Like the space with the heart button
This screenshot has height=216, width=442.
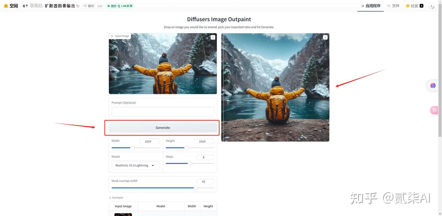[x=89, y=6]
